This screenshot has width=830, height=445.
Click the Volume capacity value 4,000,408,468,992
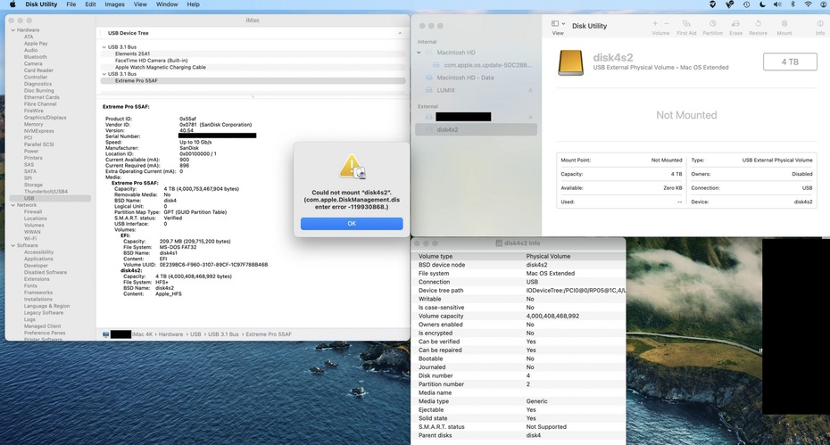(552, 316)
